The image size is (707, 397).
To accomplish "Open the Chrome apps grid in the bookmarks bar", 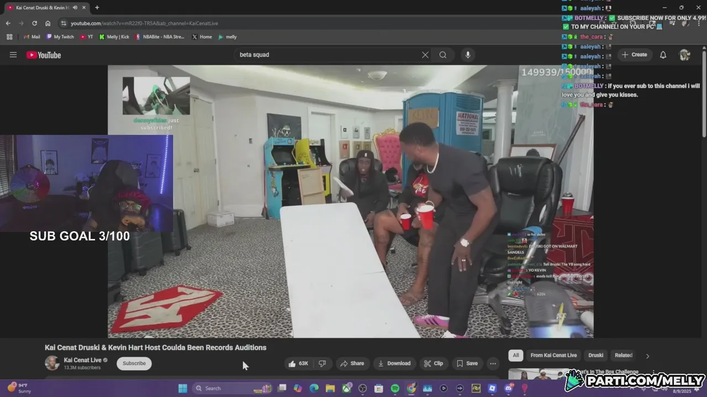I will coord(9,37).
